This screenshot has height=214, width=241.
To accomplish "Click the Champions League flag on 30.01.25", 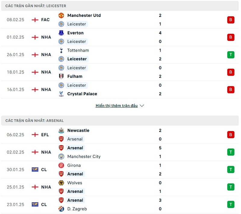I will click(35, 170).
